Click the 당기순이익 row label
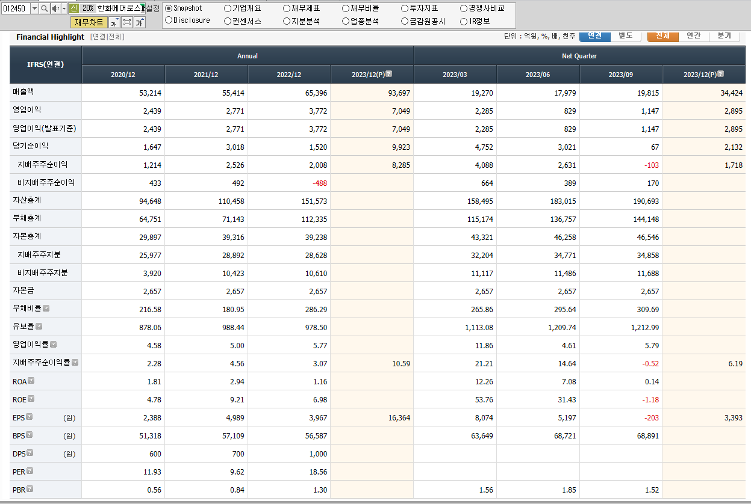 point(30,146)
